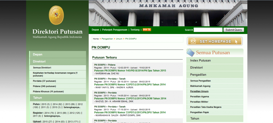
Task: Click Selengkapnya in the Putus row
Action: click(x=72, y=107)
